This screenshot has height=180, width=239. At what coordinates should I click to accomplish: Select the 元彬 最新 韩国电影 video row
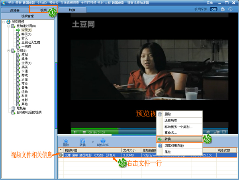pyautogui.click(x=147, y=155)
